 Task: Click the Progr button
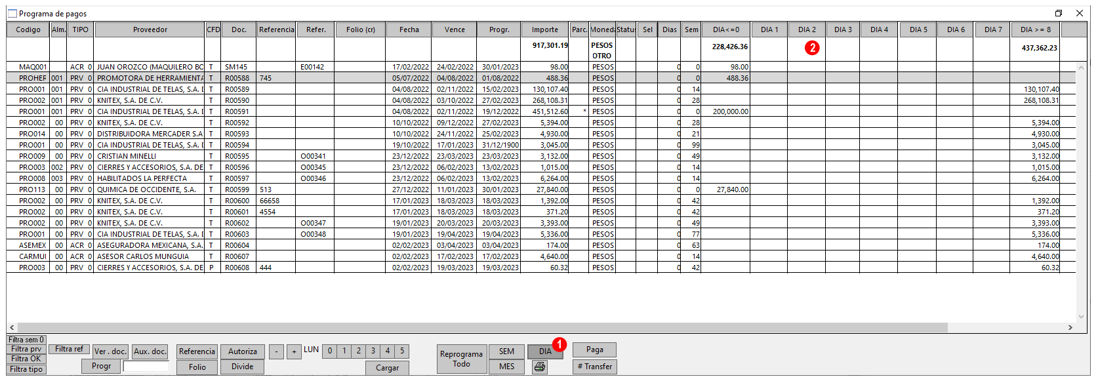(x=101, y=366)
